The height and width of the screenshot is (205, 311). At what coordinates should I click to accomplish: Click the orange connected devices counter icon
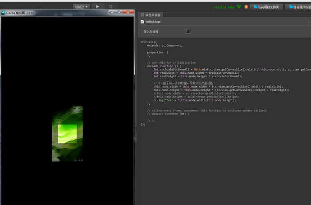click(246, 7)
